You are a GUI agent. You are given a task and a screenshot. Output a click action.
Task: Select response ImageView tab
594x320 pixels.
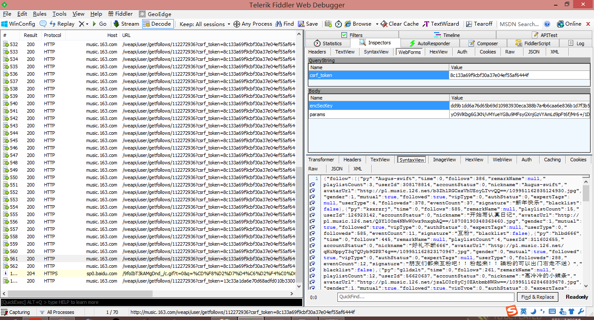click(444, 160)
